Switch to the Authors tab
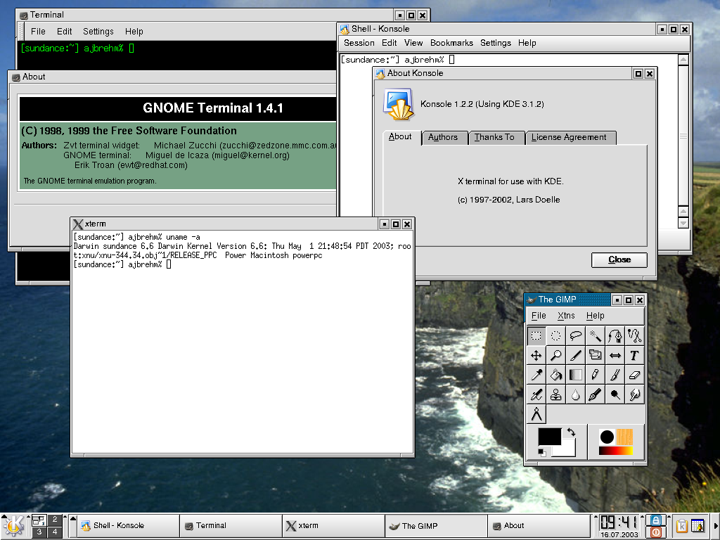This screenshot has width=720, height=540. tap(443, 137)
